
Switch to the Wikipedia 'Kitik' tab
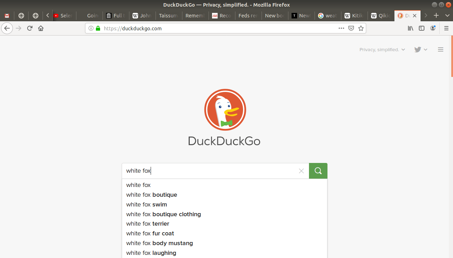(x=355, y=16)
